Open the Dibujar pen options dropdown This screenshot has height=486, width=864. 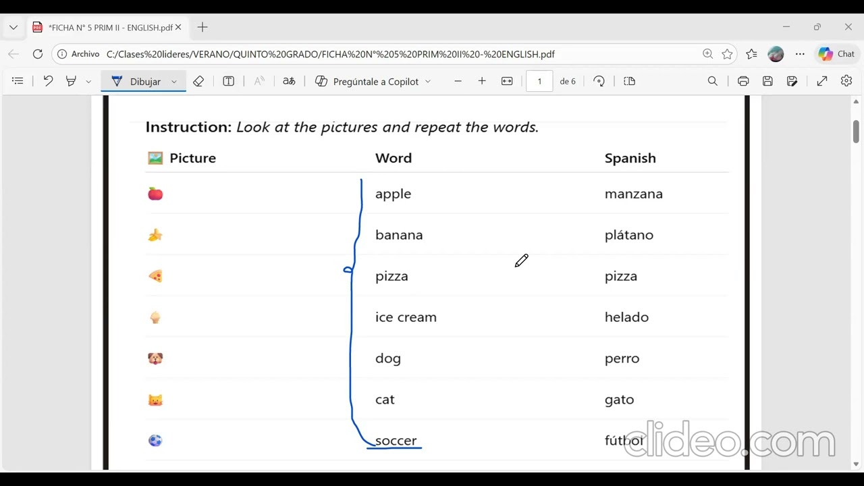173,81
